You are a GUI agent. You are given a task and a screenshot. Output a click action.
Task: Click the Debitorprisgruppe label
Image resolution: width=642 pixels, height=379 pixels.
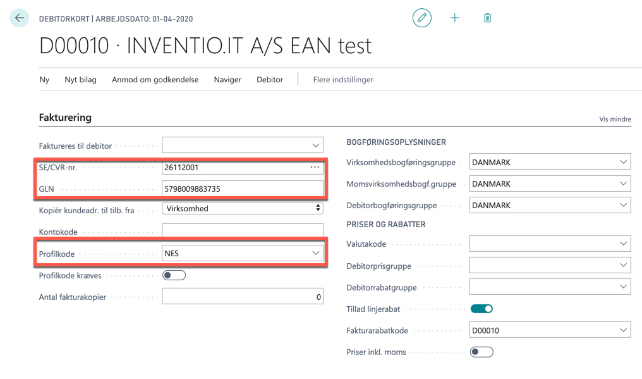tap(379, 266)
